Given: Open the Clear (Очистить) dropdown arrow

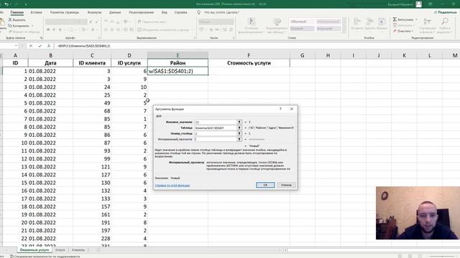Looking at the screenshot, I should [412, 31].
